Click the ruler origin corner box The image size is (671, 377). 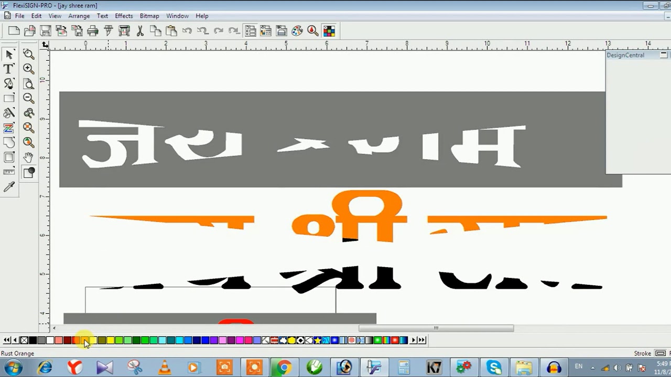coord(46,45)
